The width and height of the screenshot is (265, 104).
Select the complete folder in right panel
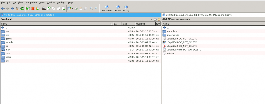pyautogui.click(x=213, y=31)
